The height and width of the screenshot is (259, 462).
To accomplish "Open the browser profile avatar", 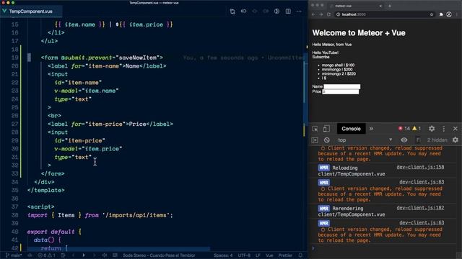I will [449, 14].
